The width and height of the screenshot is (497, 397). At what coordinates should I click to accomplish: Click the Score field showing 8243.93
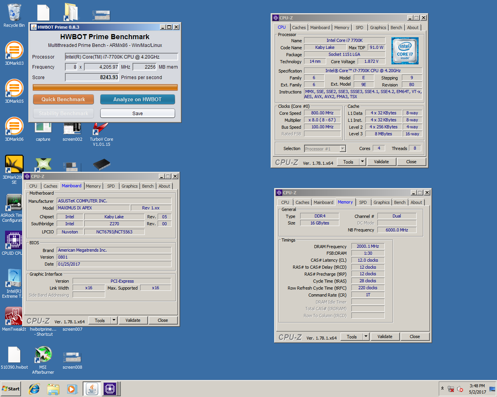[92, 77]
